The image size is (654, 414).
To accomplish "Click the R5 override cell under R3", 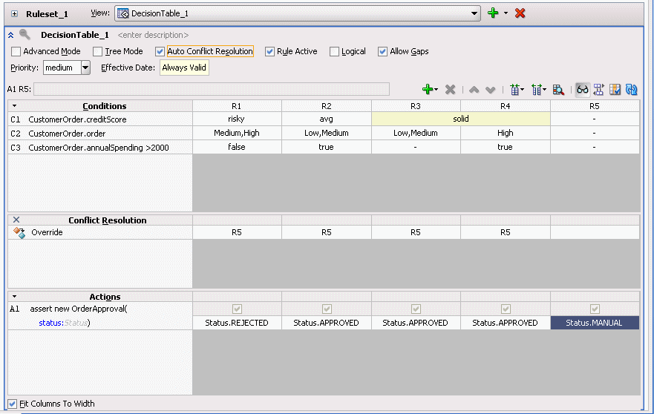I will click(416, 232).
